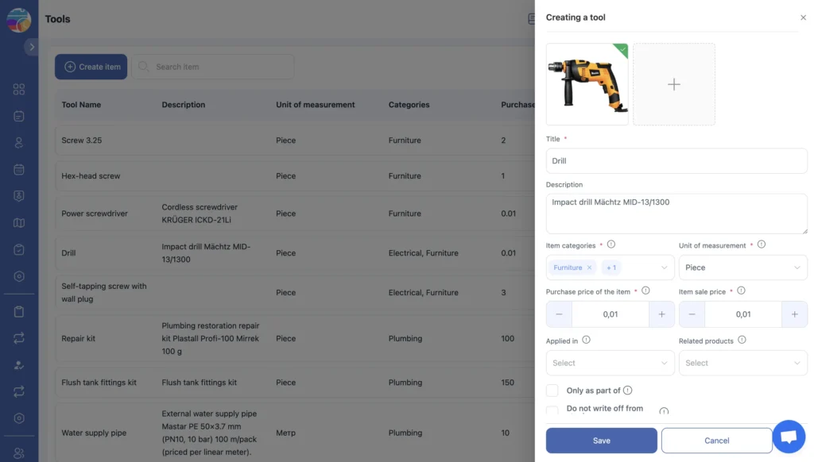814x462 pixels.
Task: Check the 'Only as part of' checkbox
Action: point(552,390)
